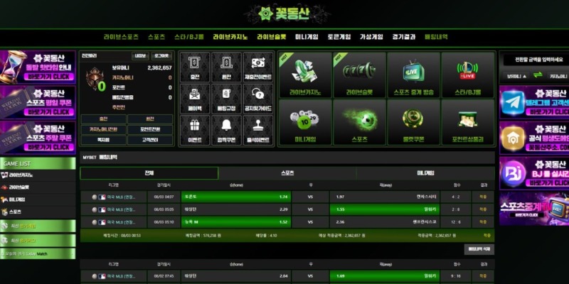Open the 라이브카지노 tile with poker chips
This screenshot has height=284, width=569.
[305, 75]
